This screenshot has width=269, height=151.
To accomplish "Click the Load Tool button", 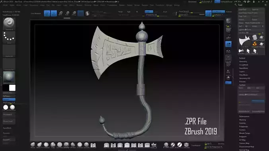I will pos(244,10).
